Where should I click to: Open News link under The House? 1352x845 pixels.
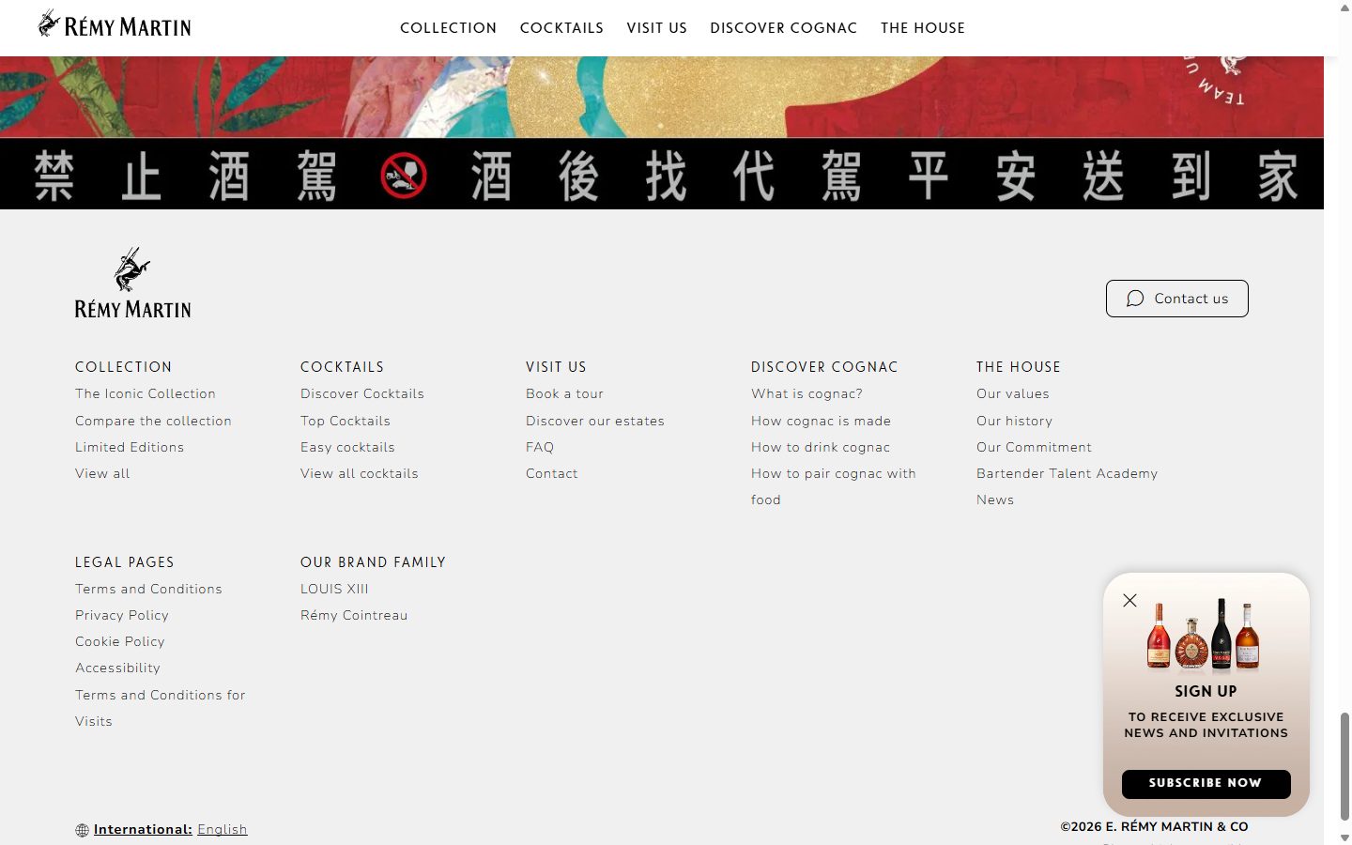tap(995, 499)
